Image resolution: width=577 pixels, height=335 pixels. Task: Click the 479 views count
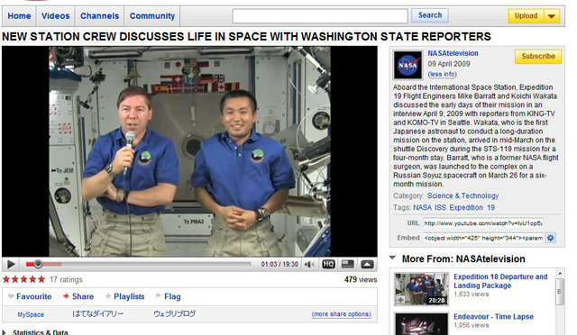361,279
